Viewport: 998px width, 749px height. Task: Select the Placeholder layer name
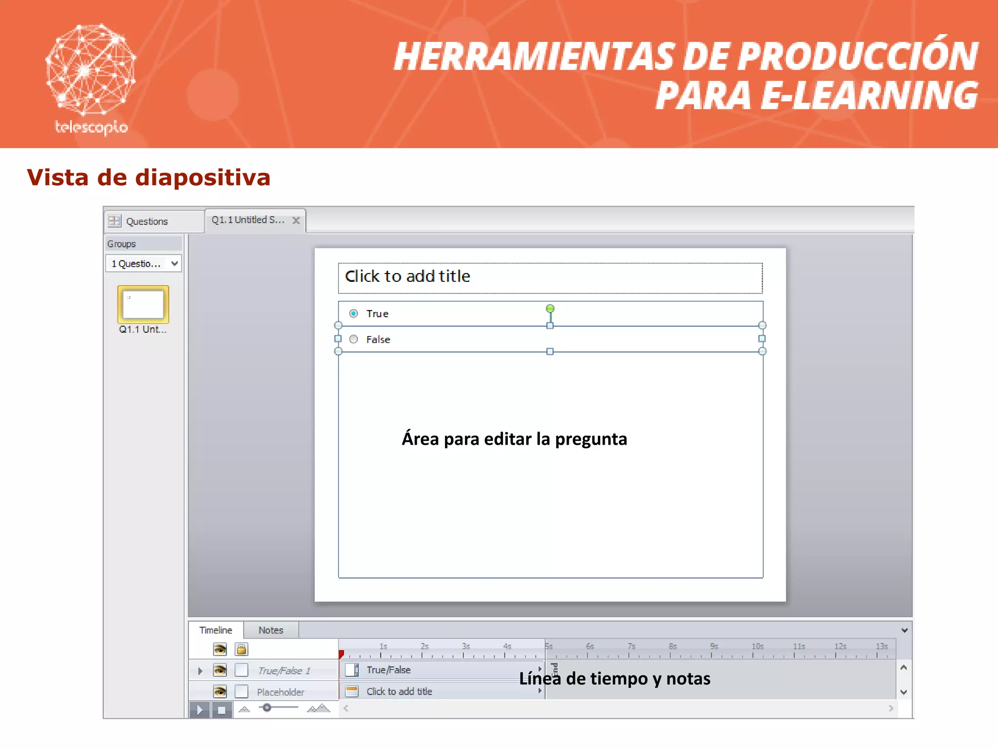coord(280,692)
